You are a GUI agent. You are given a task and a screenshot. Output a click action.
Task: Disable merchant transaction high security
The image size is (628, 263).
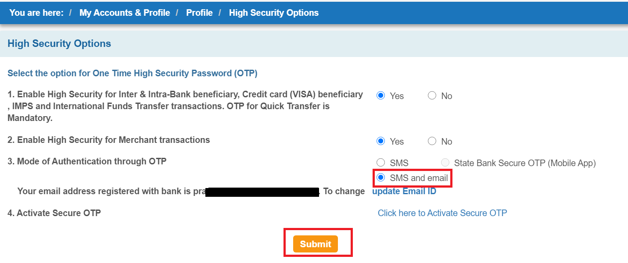click(x=432, y=141)
